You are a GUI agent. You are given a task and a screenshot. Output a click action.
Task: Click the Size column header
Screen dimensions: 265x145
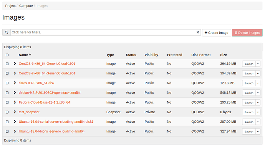[x=224, y=55]
